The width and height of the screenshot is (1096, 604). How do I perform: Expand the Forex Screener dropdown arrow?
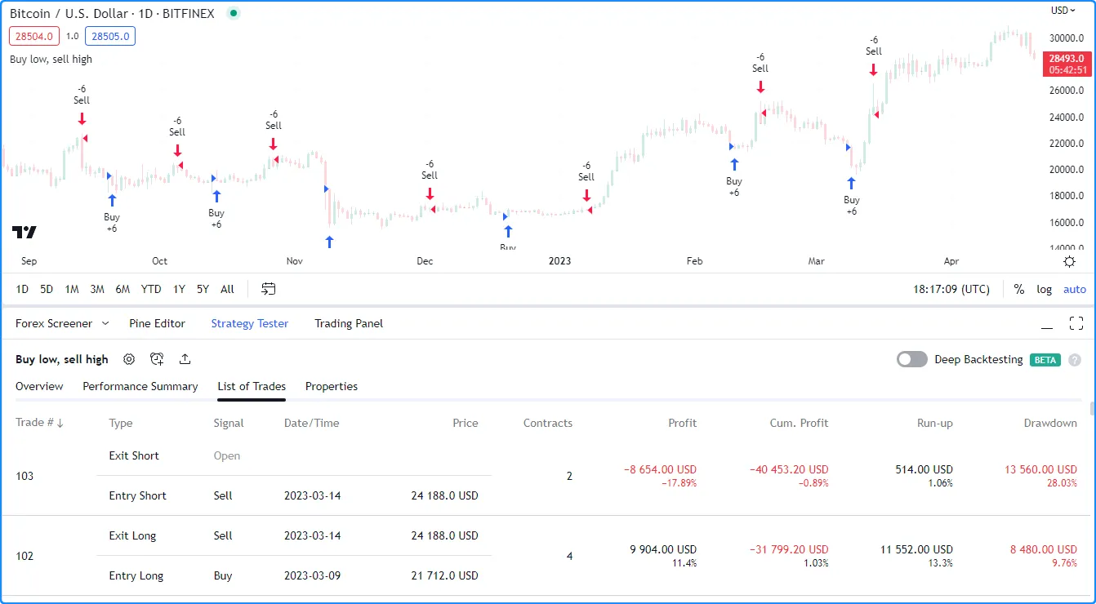click(105, 323)
